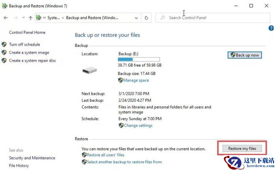This screenshot has height=170, width=276.
Task: Click shield icon next to Change settings
Action: pos(121,126)
